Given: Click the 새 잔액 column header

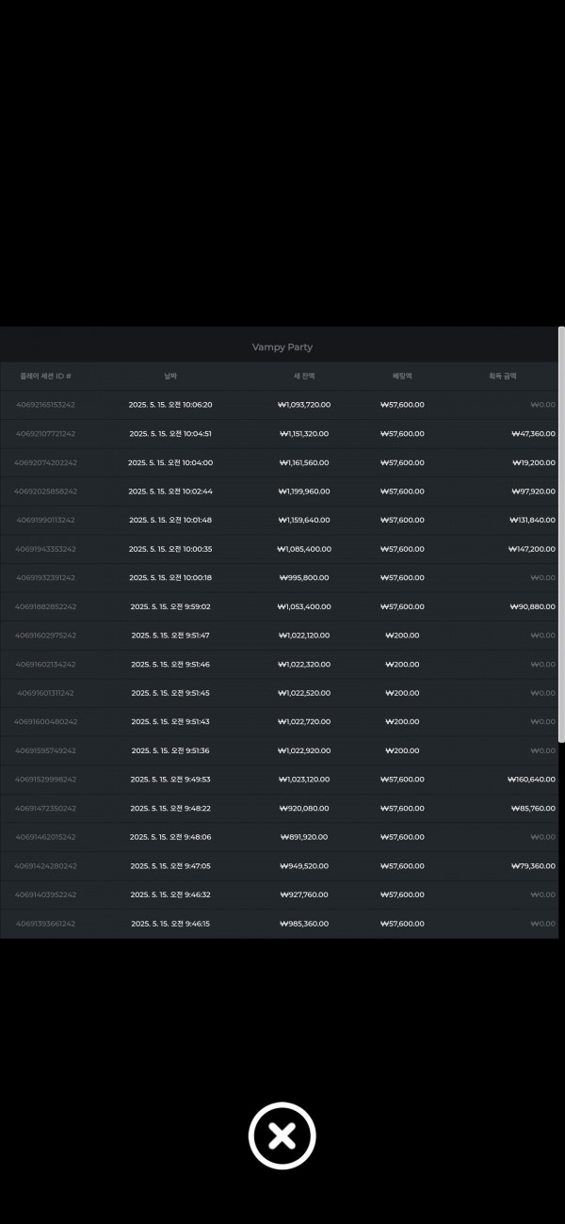Looking at the screenshot, I should tap(304, 376).
